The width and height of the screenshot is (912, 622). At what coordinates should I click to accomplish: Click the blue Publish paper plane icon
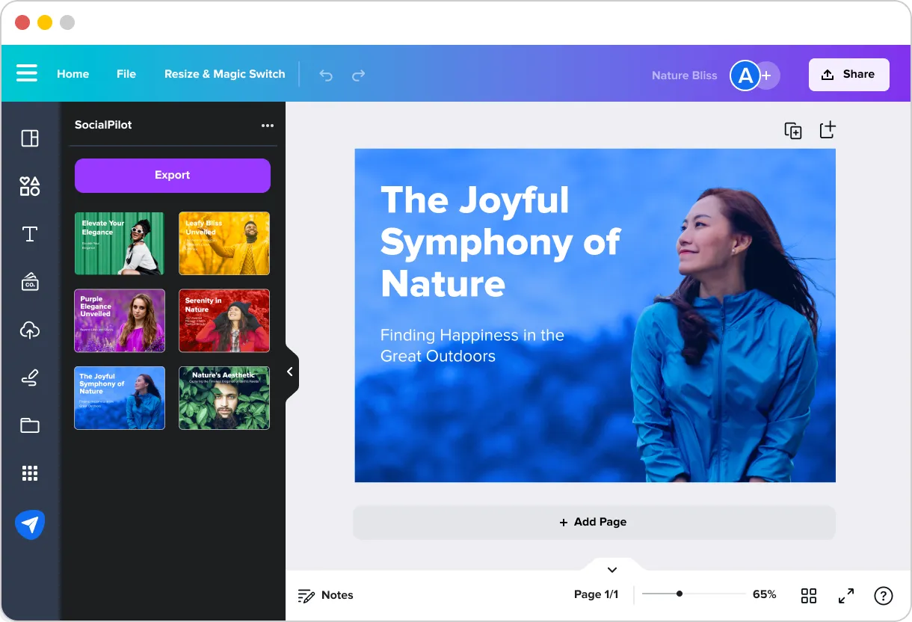pyautogui.click(x=30, y=524)
